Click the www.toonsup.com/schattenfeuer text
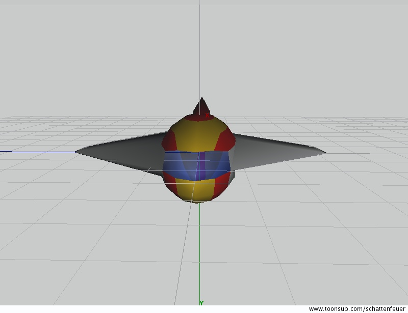The image size is (408, 313). tap(356, 309)
